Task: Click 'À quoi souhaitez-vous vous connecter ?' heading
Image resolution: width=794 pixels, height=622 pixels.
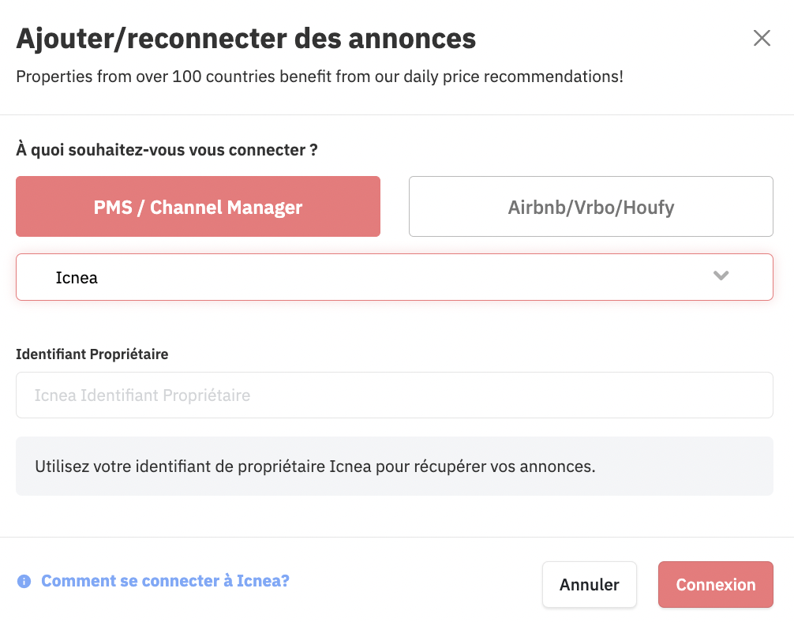Action: (167, 150)
